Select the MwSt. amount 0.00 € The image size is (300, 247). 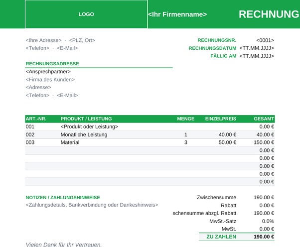(x=267, y=229)
